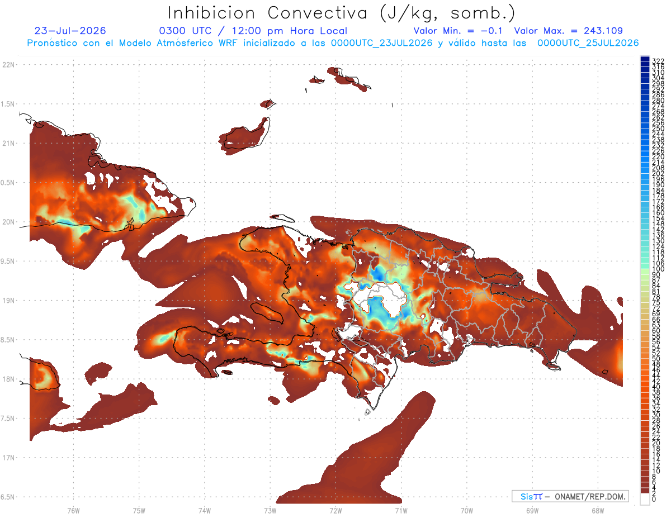Click the '322' colorbar value label

(658, 61)
